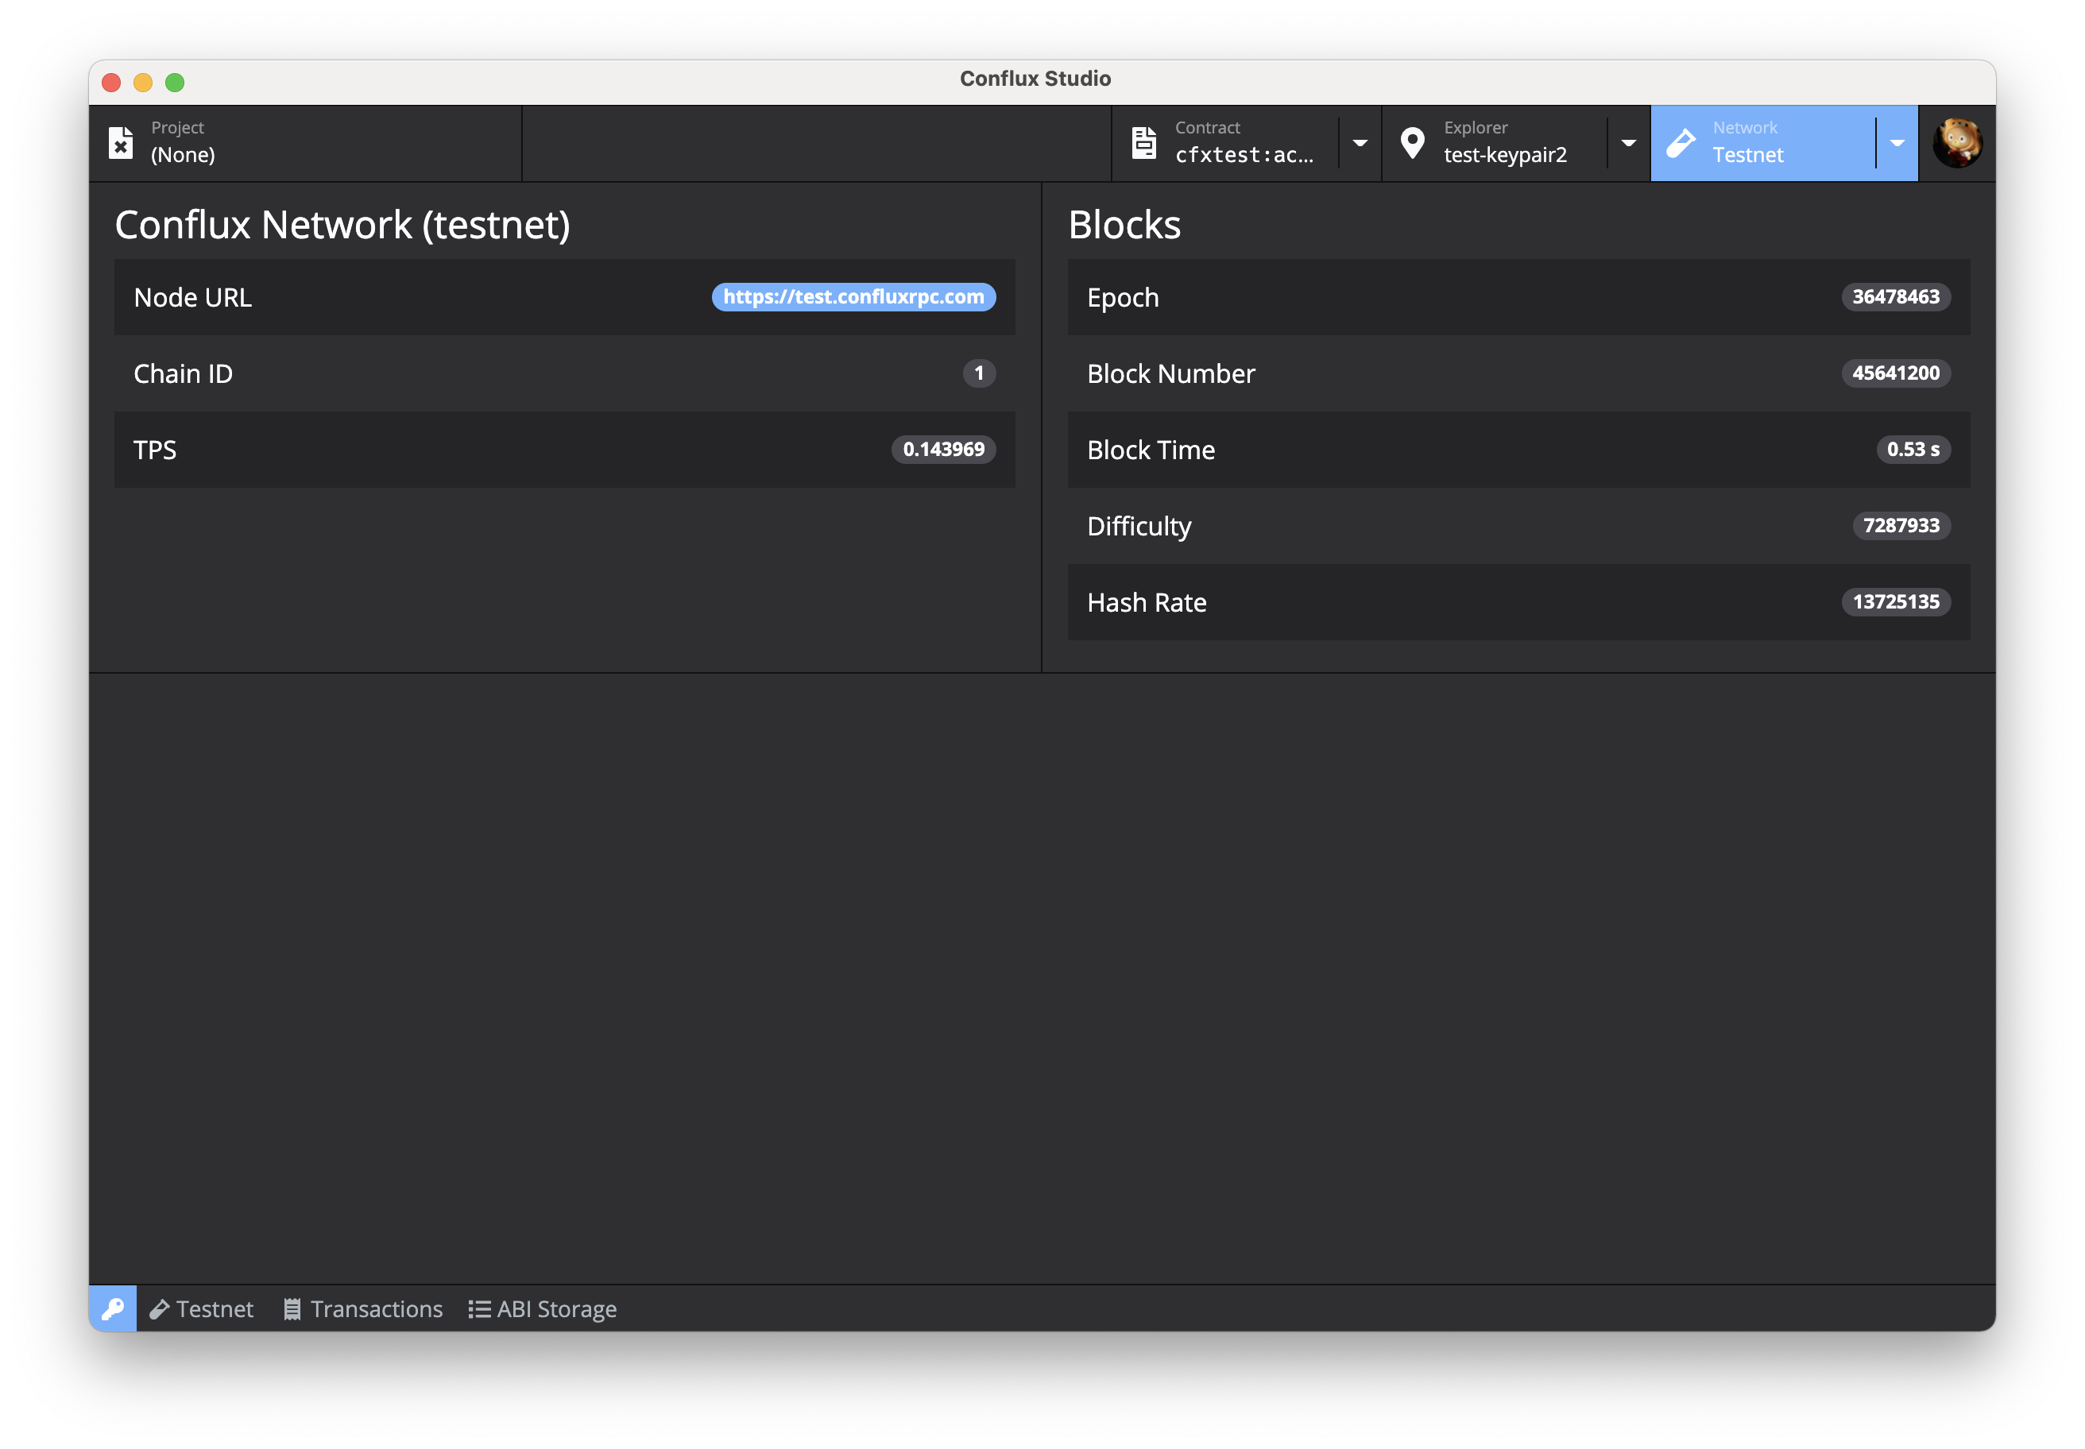Open the user avatar profile

pyautogui.click(x=1957, y=142)
